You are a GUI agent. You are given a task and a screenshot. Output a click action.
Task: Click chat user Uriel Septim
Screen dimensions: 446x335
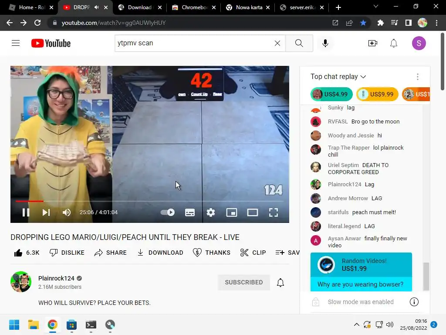point(343,165)
